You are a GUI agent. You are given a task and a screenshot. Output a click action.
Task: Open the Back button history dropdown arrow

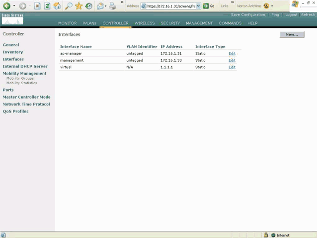[x=14, y=6]
